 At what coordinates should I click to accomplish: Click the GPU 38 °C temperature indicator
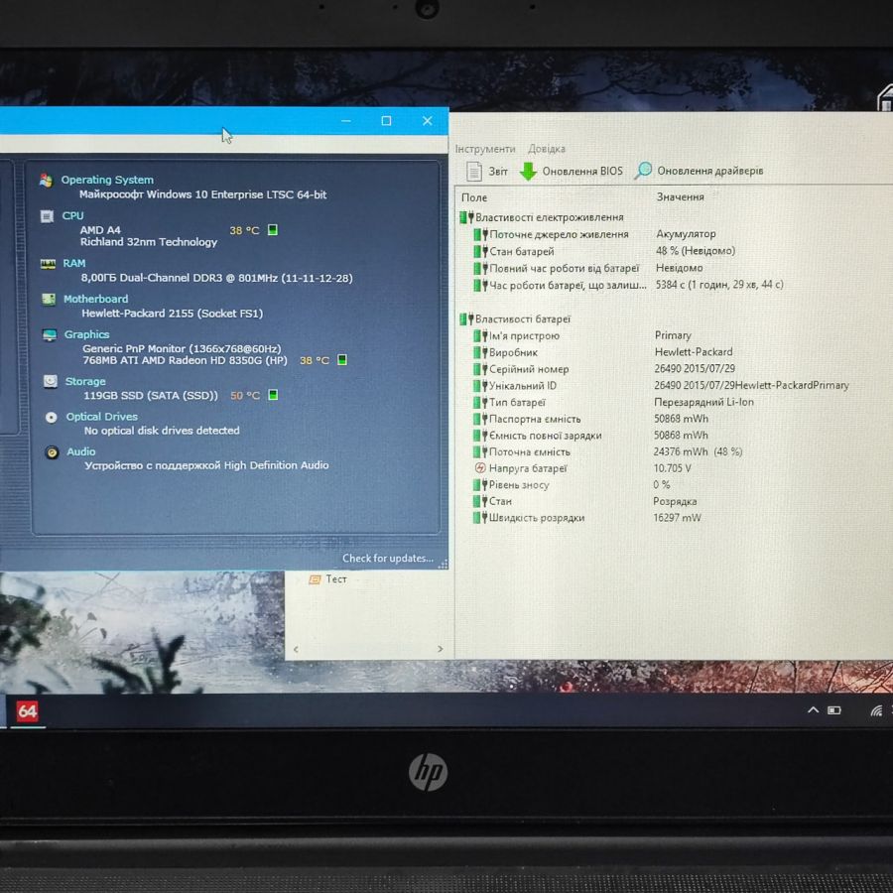click(x=322, y=360)
